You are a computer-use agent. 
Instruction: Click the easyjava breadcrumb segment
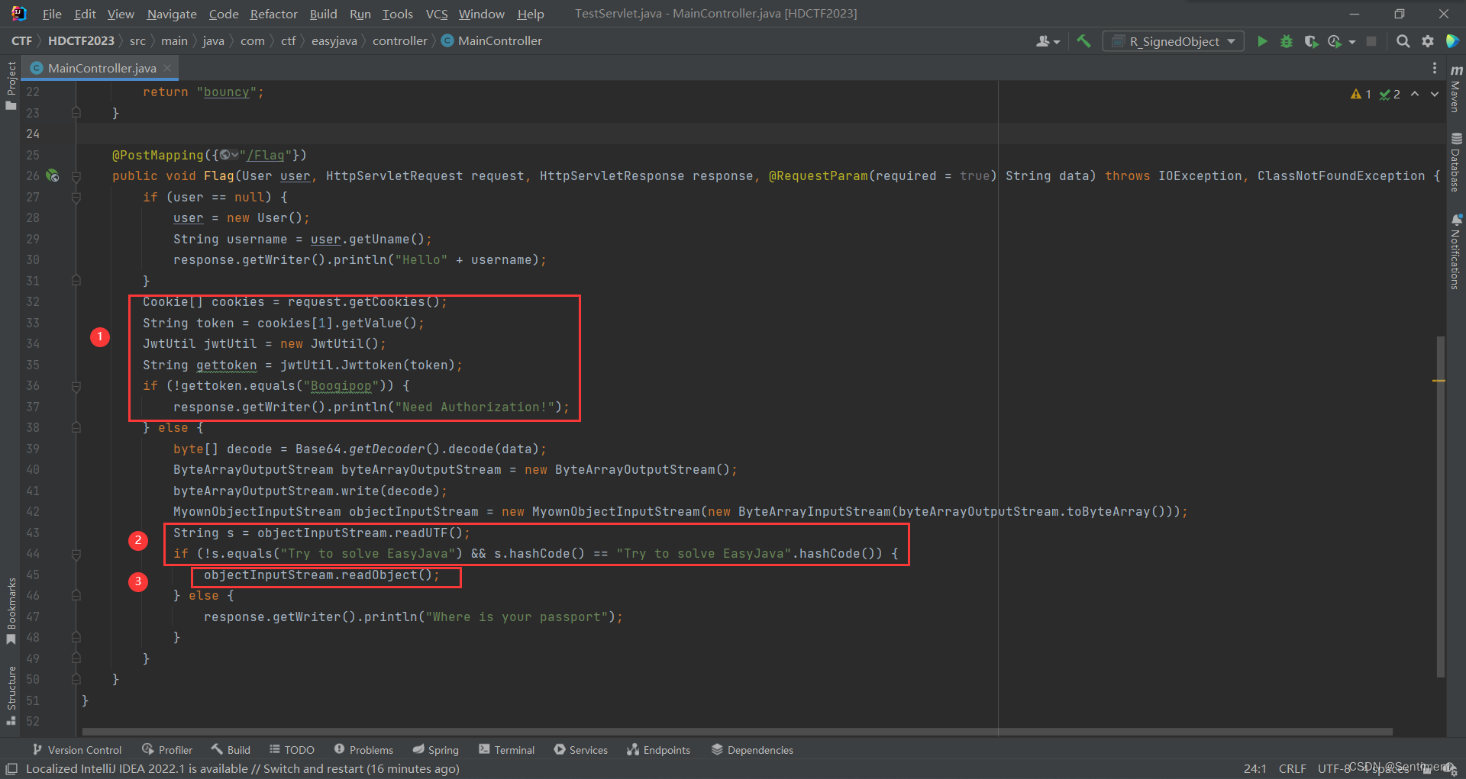click(334, 41)
